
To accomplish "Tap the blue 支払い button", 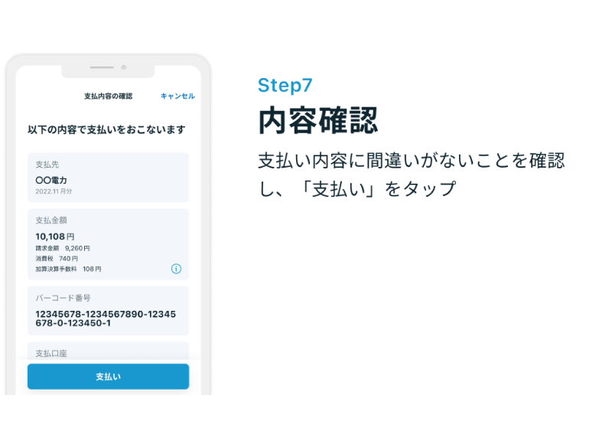I will [108, 377].
